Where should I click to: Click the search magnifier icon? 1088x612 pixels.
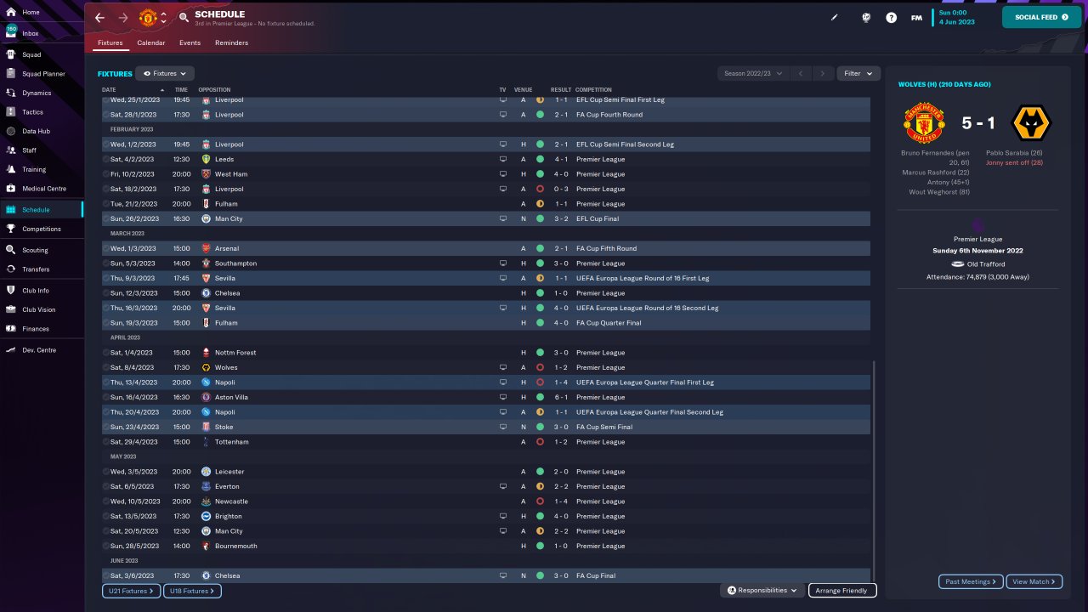pyautogui.click(x=184, y=18)
